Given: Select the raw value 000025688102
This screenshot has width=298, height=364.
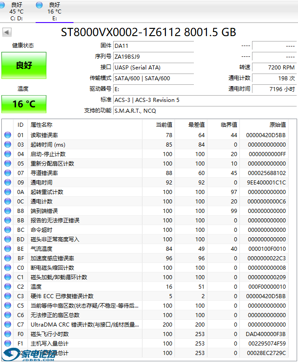Looking at the screenshot, I should pos(267,173).
